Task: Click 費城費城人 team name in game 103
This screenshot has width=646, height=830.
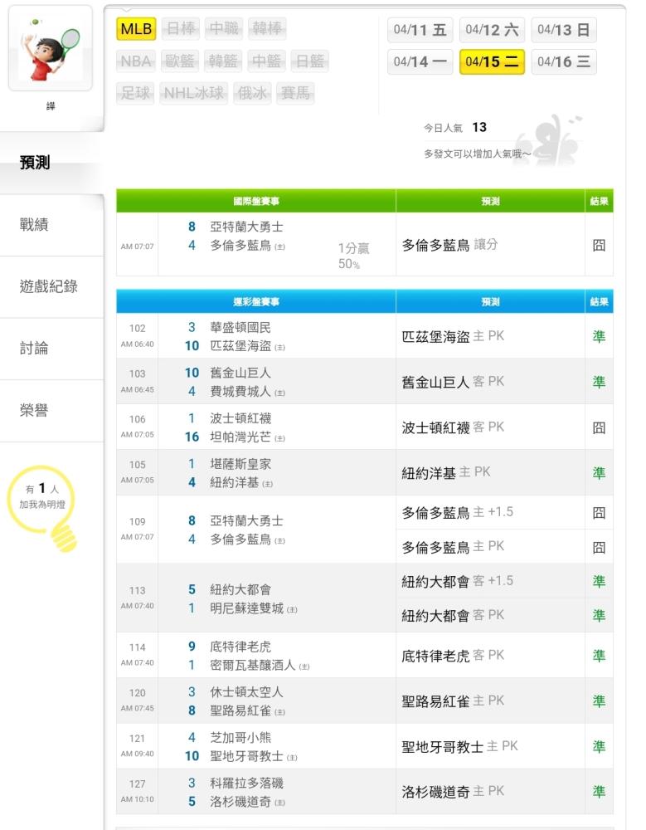Action: (x=240, y=391)
